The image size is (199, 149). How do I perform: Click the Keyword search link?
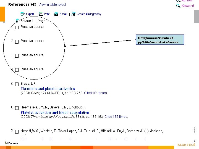tap(188, 6)
